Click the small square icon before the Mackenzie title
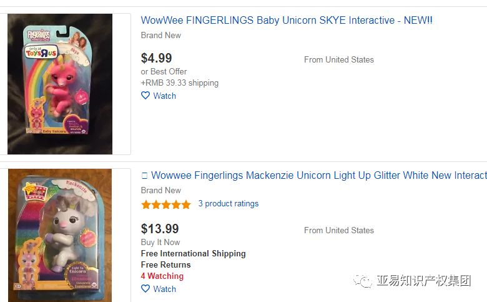Screen dimensions: 487x302 click(x=145, y=176)
